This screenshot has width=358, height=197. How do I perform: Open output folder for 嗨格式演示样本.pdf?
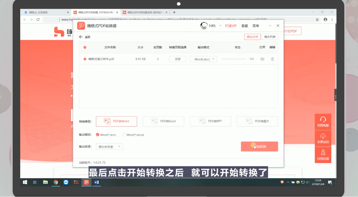pyautogui.click(x=262, y=59)
